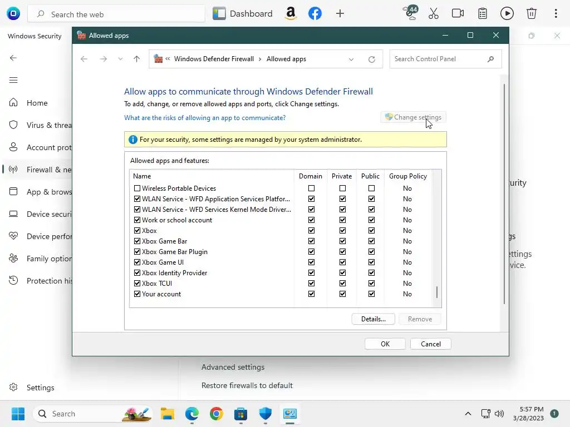The width and height of the screenshot is (570, 427).
Task: Click the Cancel button
Action: pyautogui.click(x=431, y=344)
